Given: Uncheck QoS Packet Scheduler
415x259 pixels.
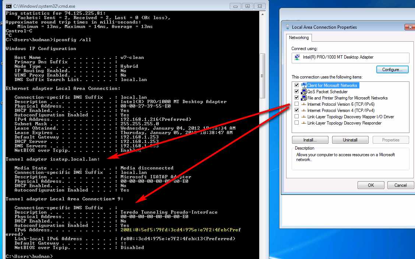Looking at the screenshot, I should pos(297,91).
